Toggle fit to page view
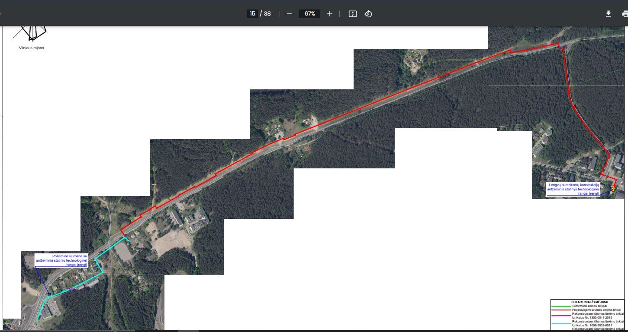Screen dimensions: 628x332 (353, 14)
